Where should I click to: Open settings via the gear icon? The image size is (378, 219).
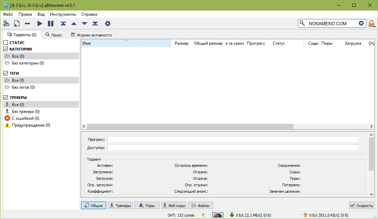108,24
